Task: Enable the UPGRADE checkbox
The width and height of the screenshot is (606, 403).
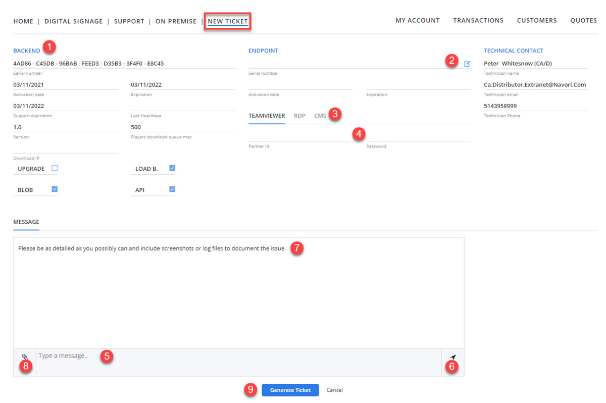Action: tap(55, 168)
